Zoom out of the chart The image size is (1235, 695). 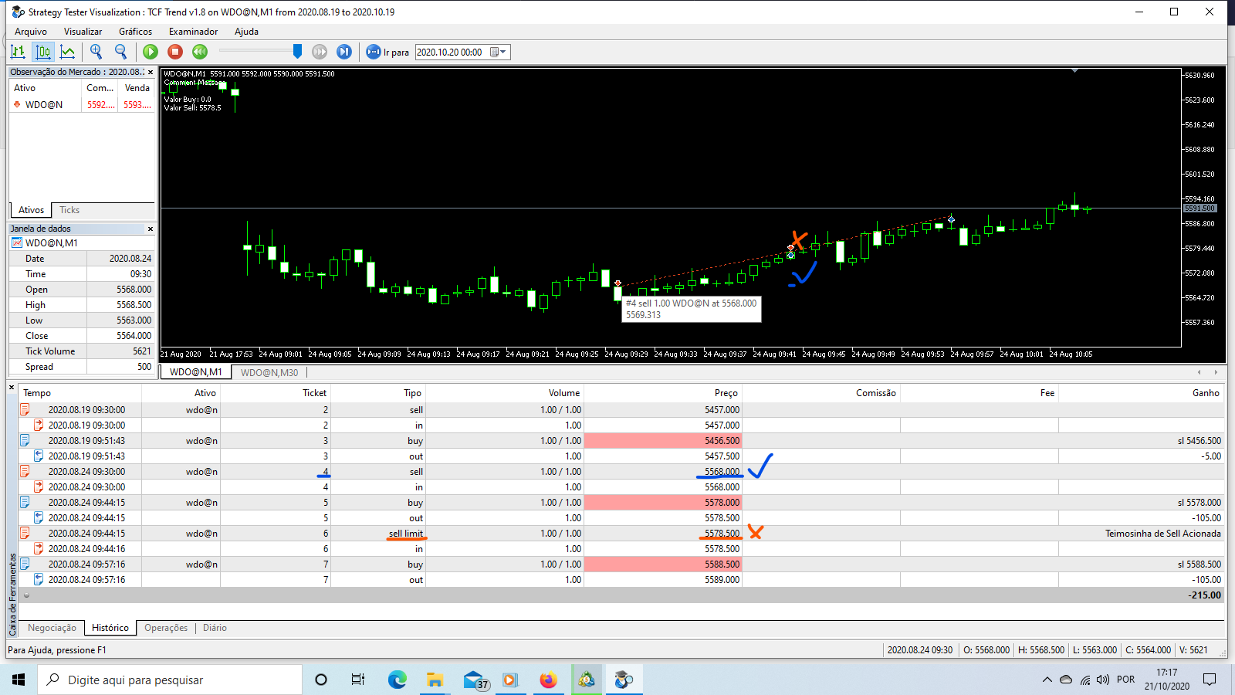tap(120, 52)
